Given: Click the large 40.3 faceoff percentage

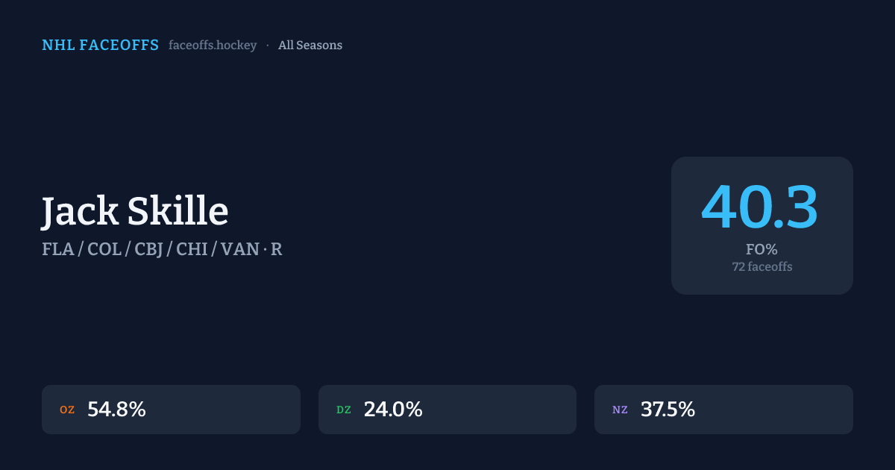Looking at the screenshot, I should [760, 208].
